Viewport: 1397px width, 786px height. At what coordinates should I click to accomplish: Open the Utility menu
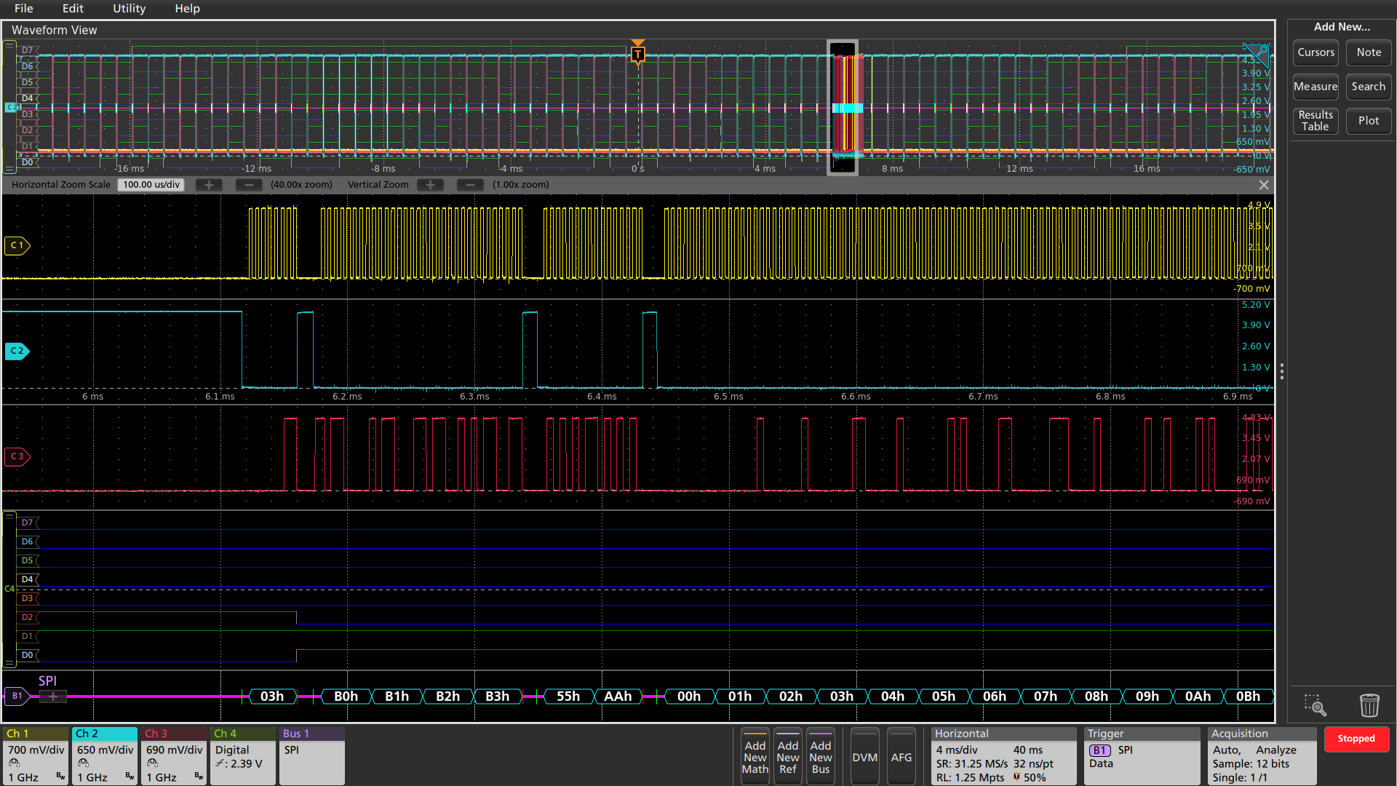coord(129,9)
